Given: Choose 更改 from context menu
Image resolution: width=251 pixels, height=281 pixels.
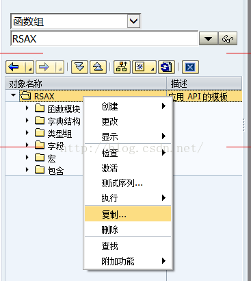Looking at the screenshot, I should click(x=128, y=121).
